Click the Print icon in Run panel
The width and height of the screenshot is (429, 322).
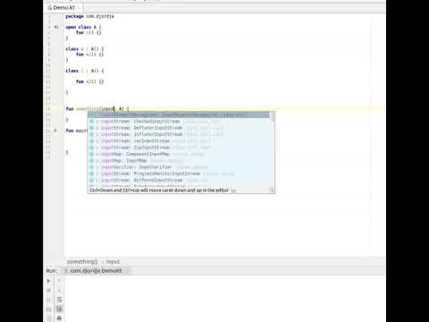(59, 318)
